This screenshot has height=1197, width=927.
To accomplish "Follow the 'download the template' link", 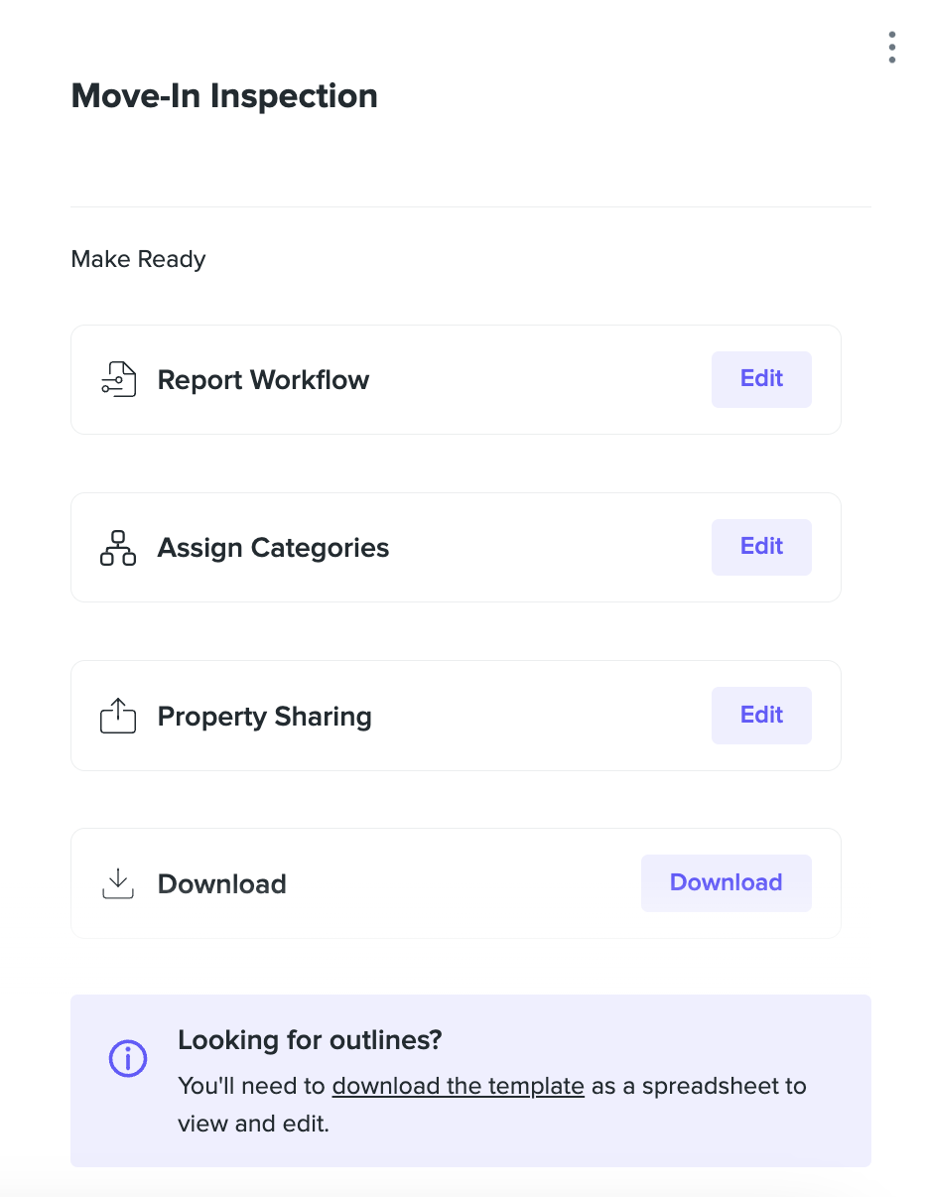I will tap(458, 1086).
